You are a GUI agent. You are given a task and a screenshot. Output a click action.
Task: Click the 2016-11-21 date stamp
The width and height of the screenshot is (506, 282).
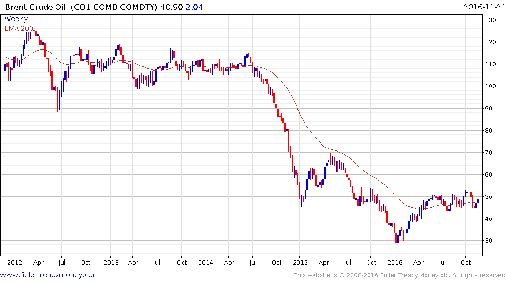coord(484,7)
